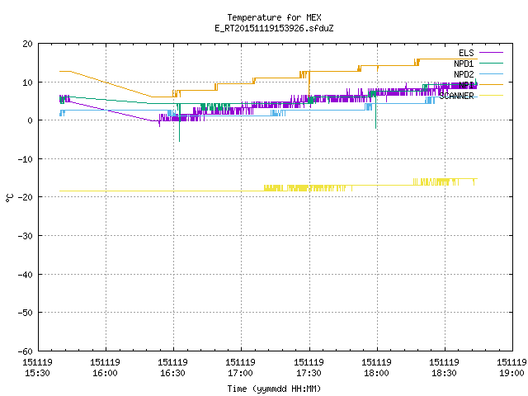Click the green NPD1 legend line sample
Viewport: 528px width, 396px height.
491,63
